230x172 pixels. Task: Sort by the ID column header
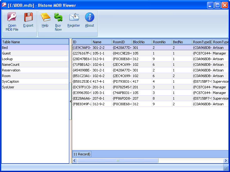point(82,42)
